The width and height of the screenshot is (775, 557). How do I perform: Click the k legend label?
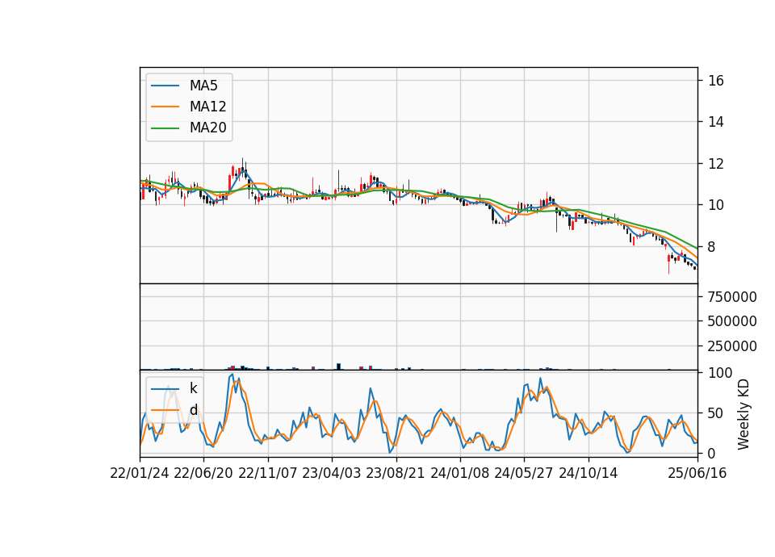[193, 388]
